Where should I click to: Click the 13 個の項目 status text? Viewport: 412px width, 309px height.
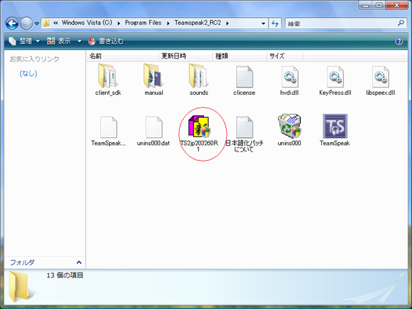65,275
